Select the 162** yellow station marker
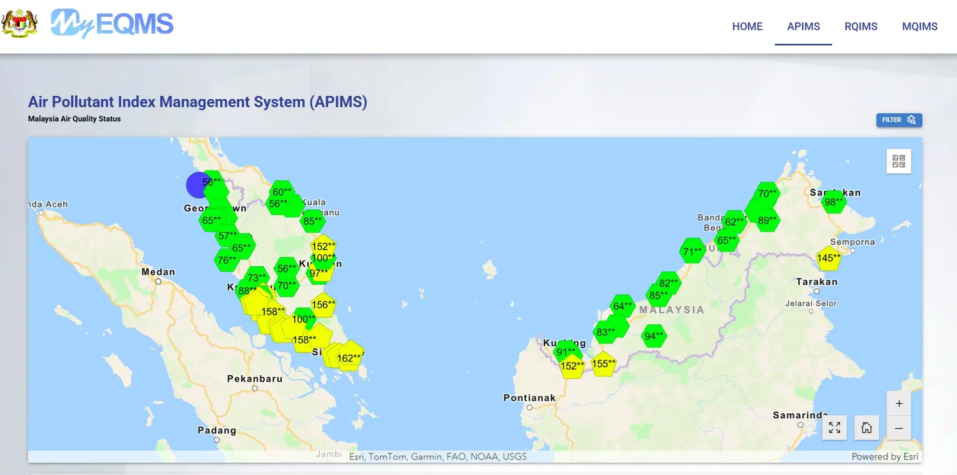Screen dimensions: 957x475 point(349,357)
